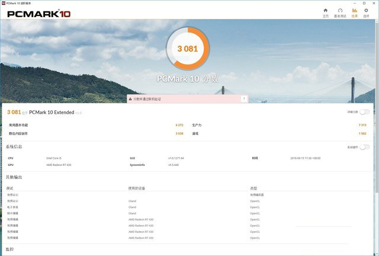Click the scrollbar down arrow at bottom right
The width and height of the screenshot is (379, 256).
[x=377, y=254]
